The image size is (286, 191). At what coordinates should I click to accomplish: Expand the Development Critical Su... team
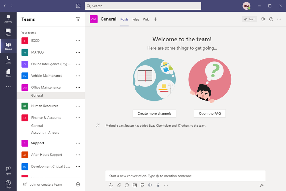[50, 166]
